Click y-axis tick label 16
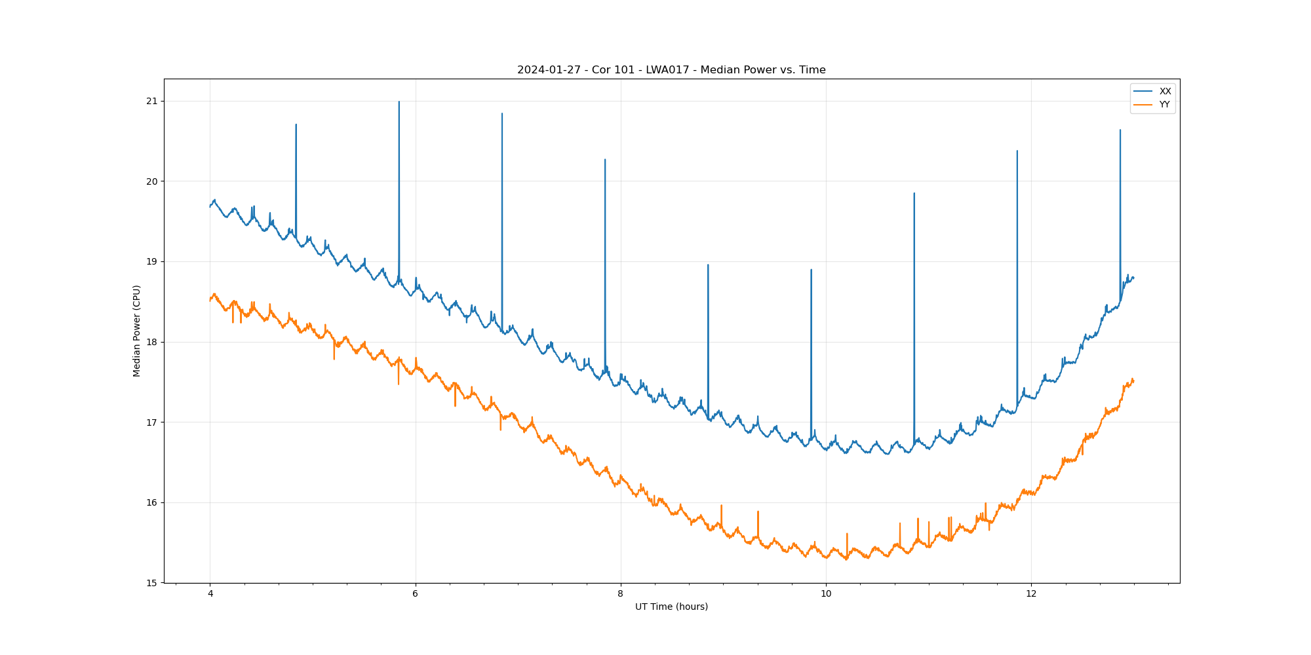Screen dimensions: 1311x655 coord(152,502)
